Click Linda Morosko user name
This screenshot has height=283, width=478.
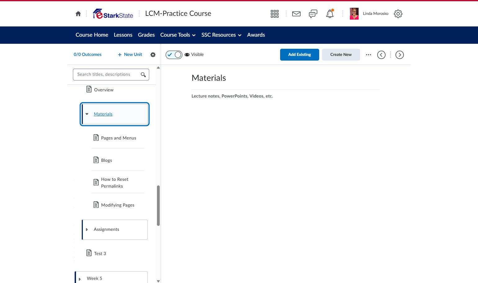coord(376,14)
